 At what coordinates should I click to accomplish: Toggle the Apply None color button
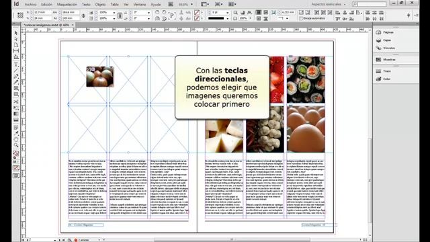pos(16,168)
